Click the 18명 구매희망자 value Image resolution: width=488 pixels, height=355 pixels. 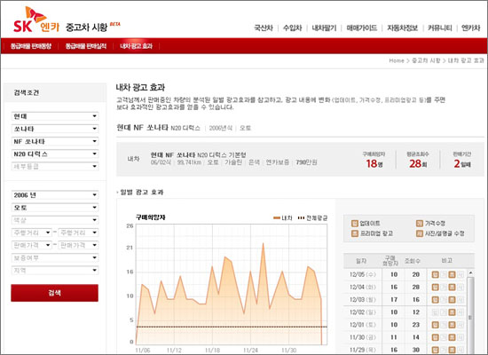tap(374, 163)
